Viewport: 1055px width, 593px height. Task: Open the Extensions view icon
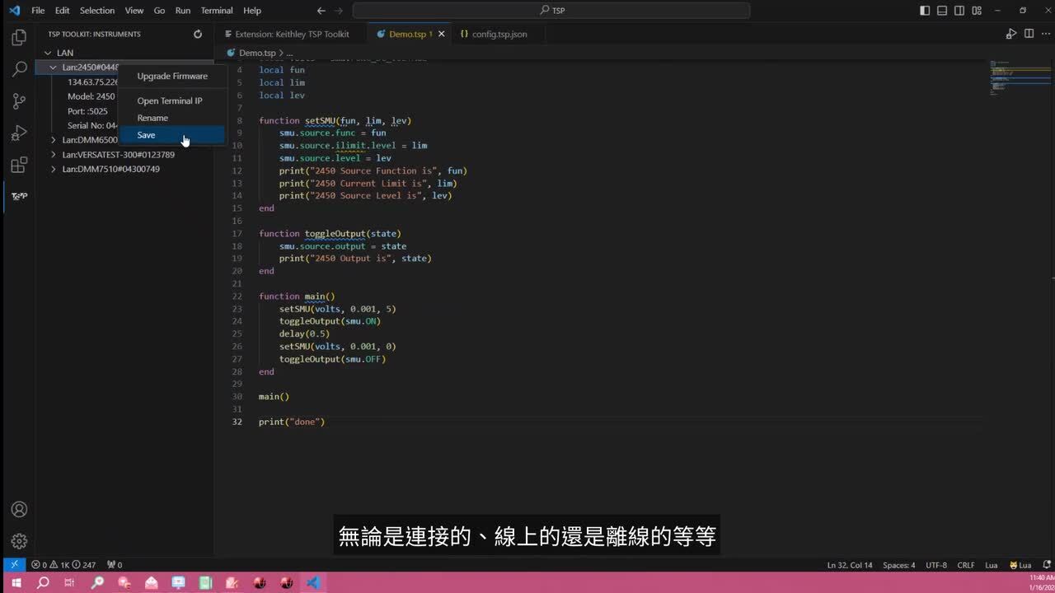pyautogui.click(x=19, y=165)
